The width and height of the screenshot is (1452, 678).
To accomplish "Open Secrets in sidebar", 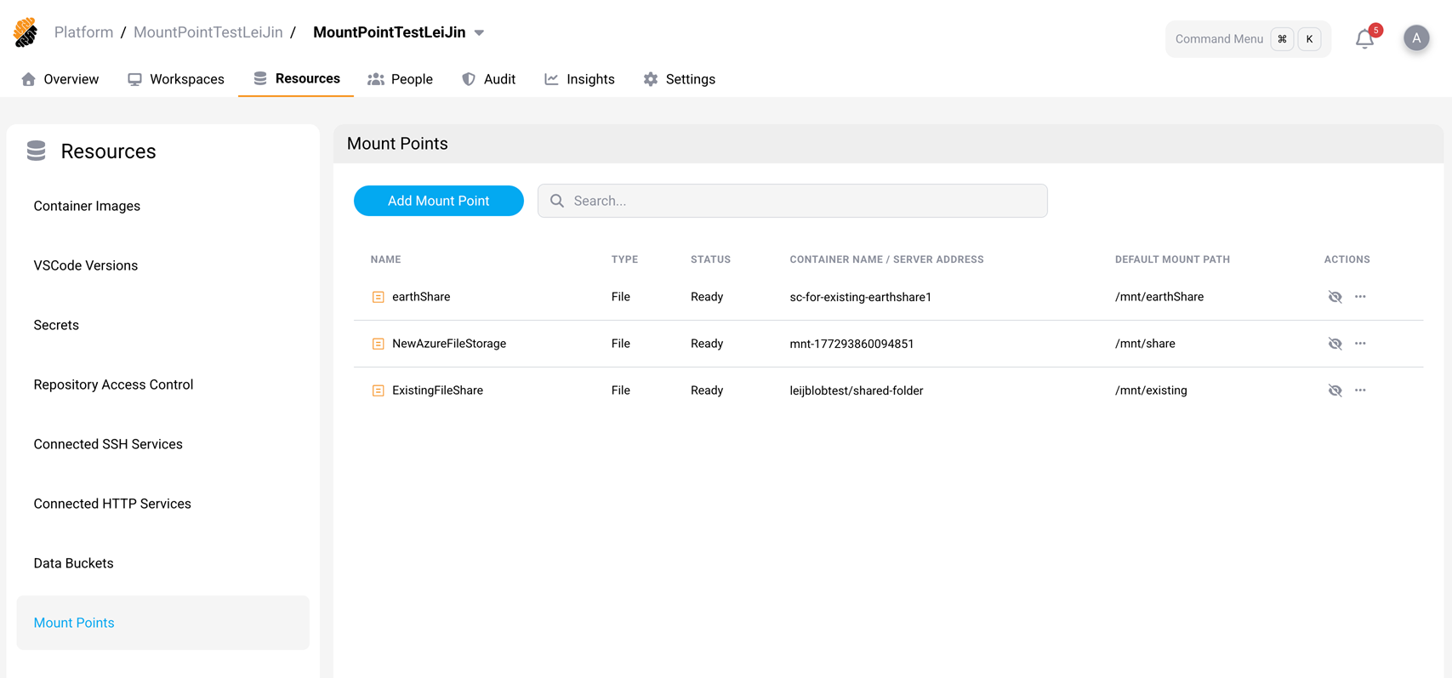I will 56,325.
